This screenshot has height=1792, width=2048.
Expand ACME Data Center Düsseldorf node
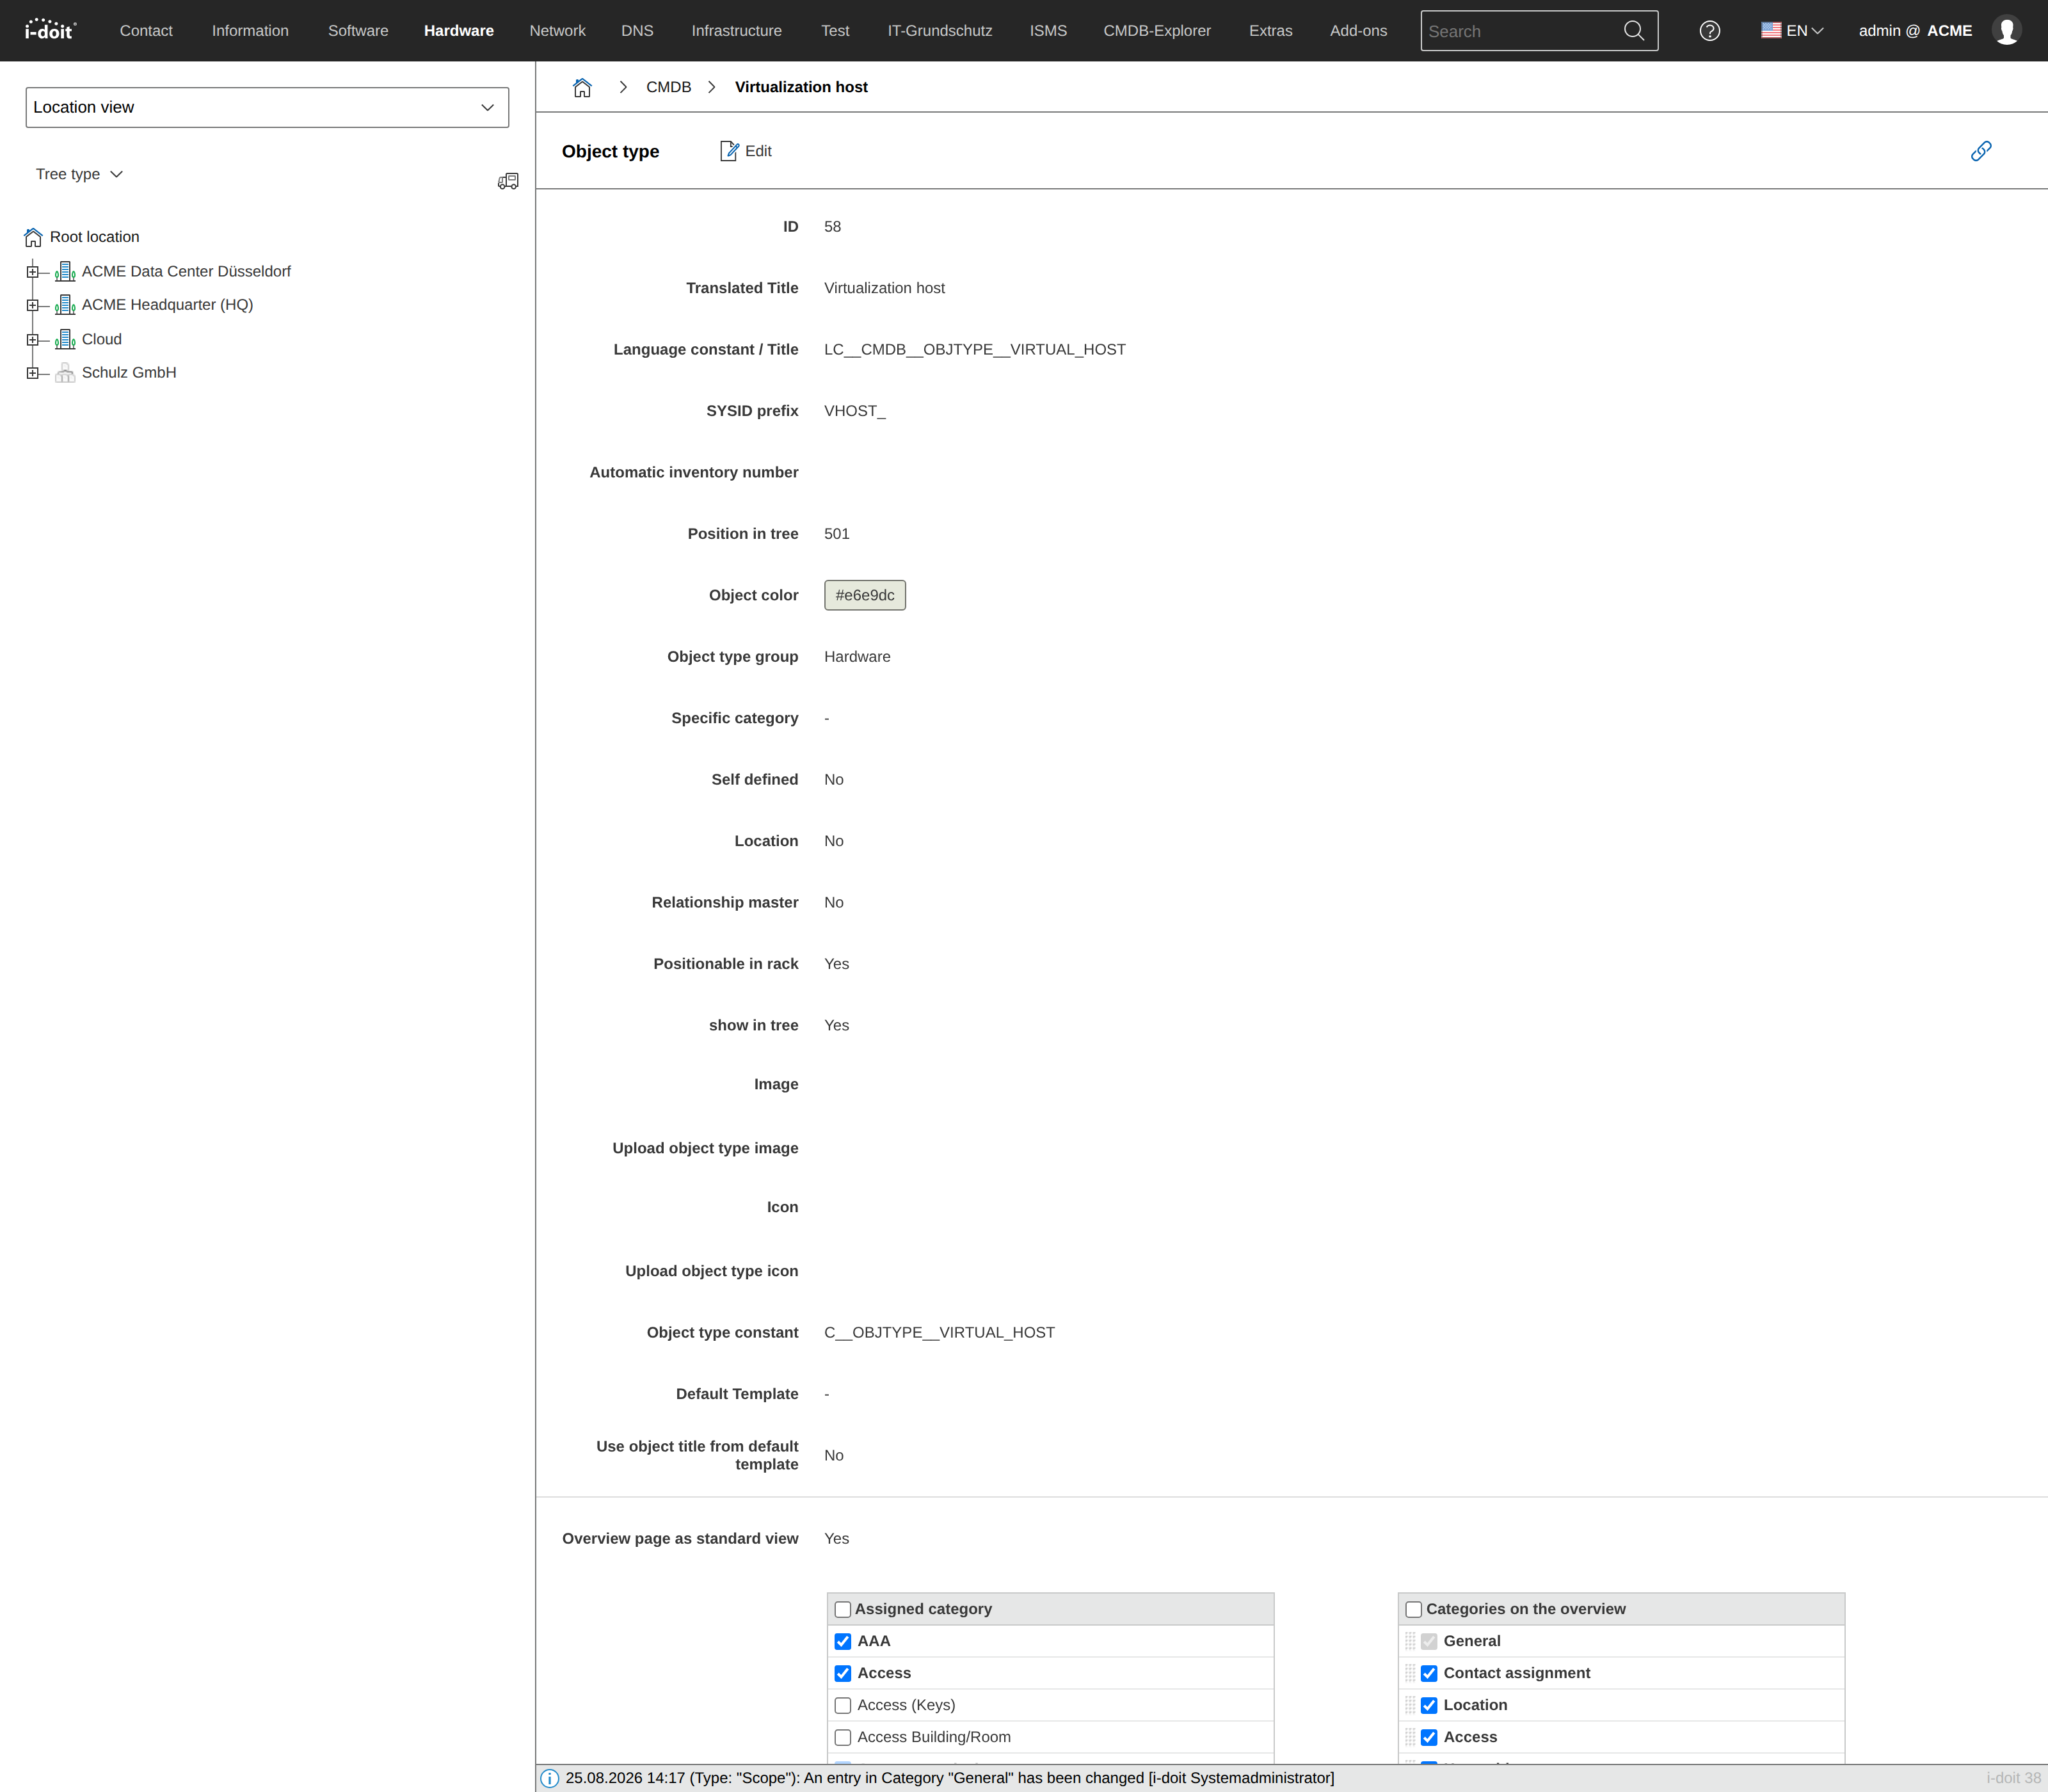pyautogui.click(x=32, y=272)
